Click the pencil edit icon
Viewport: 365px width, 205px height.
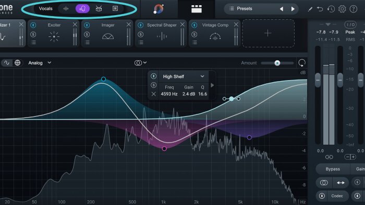310,9
